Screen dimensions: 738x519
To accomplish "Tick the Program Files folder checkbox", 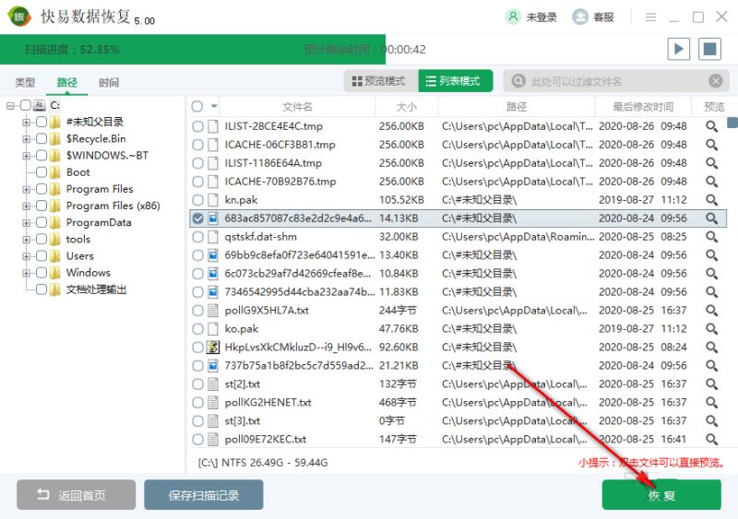I will click(42, 189).
